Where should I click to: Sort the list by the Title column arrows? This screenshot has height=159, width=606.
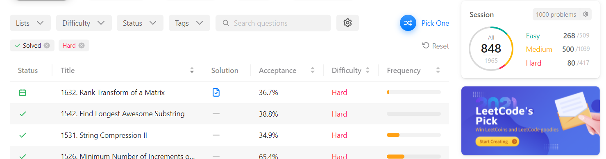[x=192, y=71]
